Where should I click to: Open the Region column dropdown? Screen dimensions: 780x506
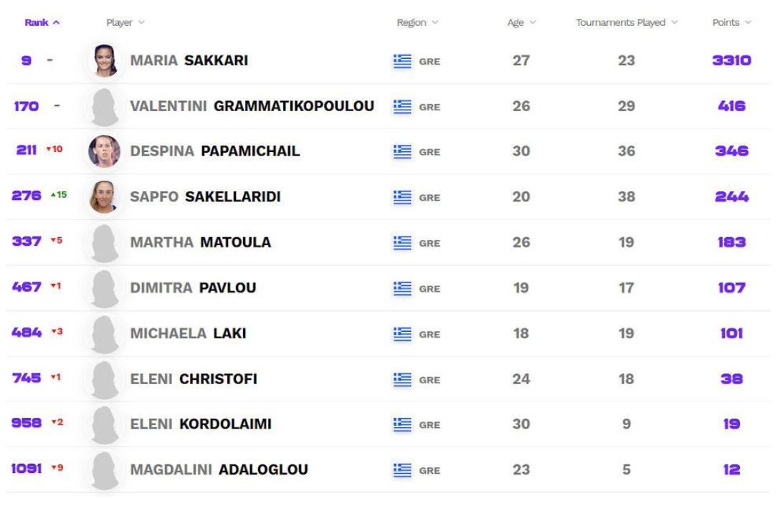[417, 22]
